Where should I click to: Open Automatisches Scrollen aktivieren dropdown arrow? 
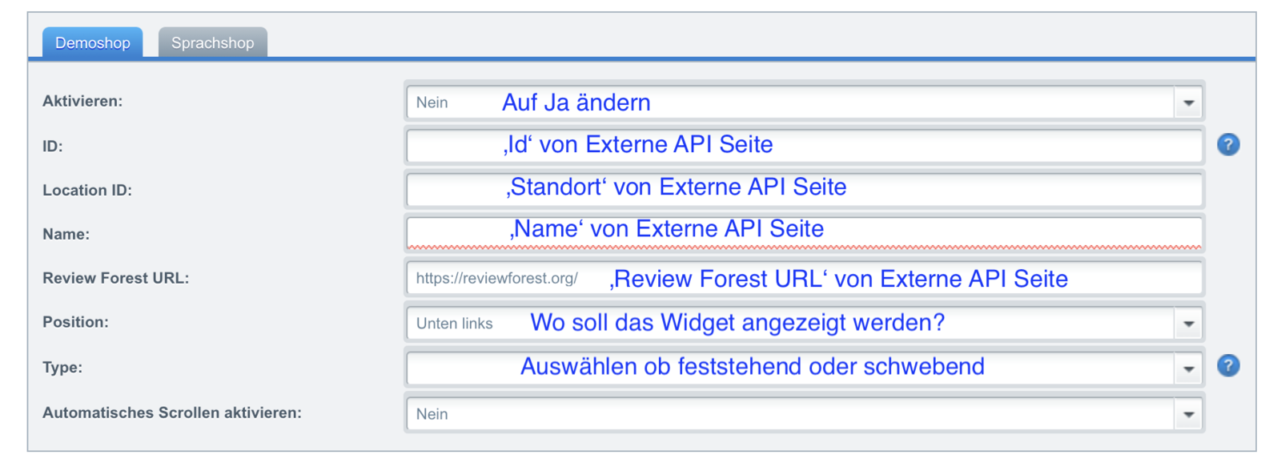click(x=1188, y=414)
